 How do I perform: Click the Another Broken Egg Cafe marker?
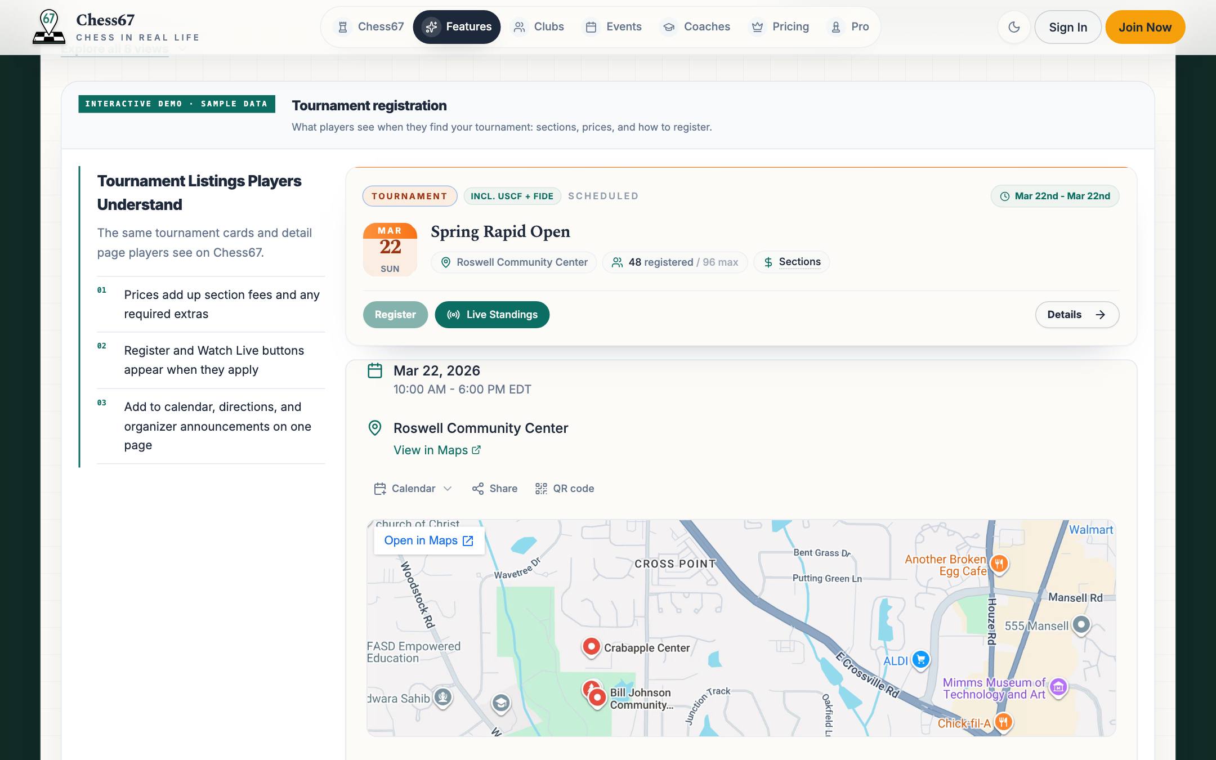tap(999, 564)
